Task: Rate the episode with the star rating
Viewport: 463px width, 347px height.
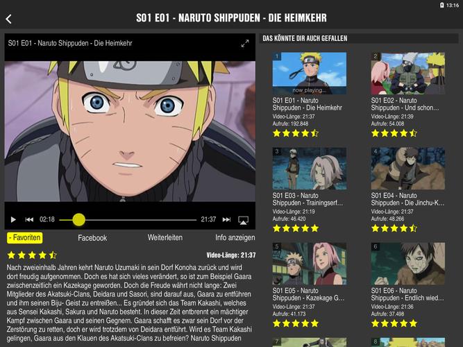Action: [x=32, y=255]
